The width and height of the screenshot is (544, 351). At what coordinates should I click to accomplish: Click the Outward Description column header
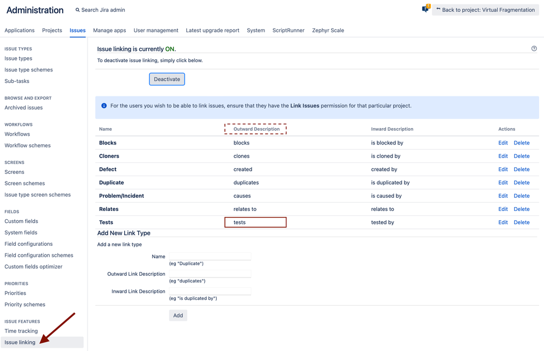coord(256,129)
